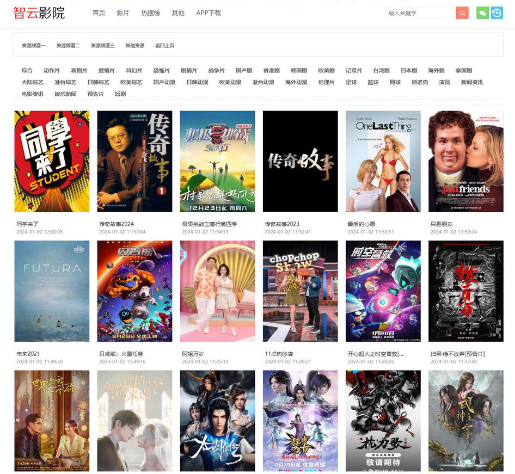Screen dimensions: 515x474
Task: Open the 日韩动漫 category
Action: click(x=198, y=82)
